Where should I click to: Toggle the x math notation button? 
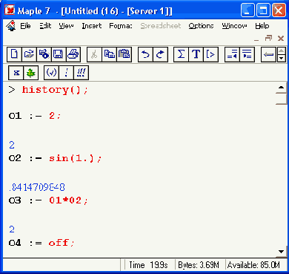(16, 73)
